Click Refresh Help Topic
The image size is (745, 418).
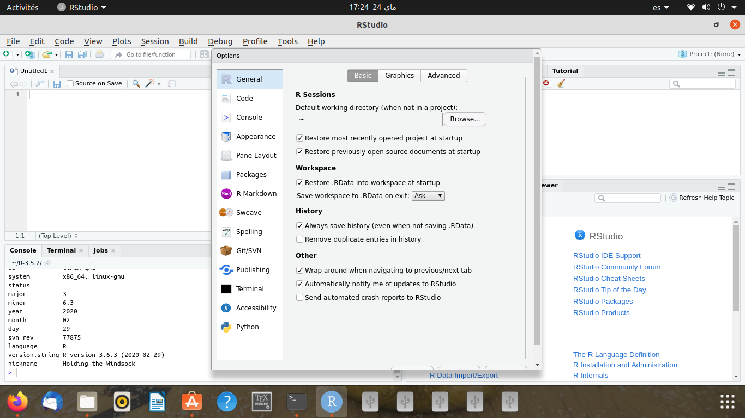point(702,198)
